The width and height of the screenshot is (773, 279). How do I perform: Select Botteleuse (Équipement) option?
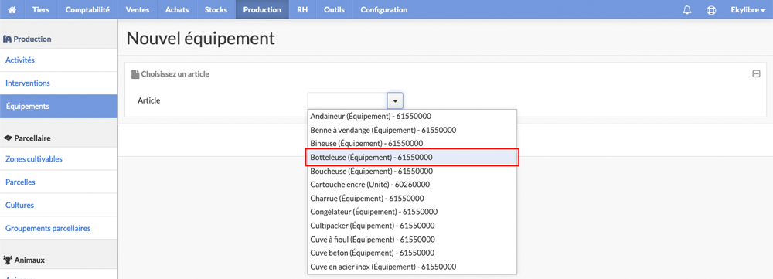click(412, 157)
